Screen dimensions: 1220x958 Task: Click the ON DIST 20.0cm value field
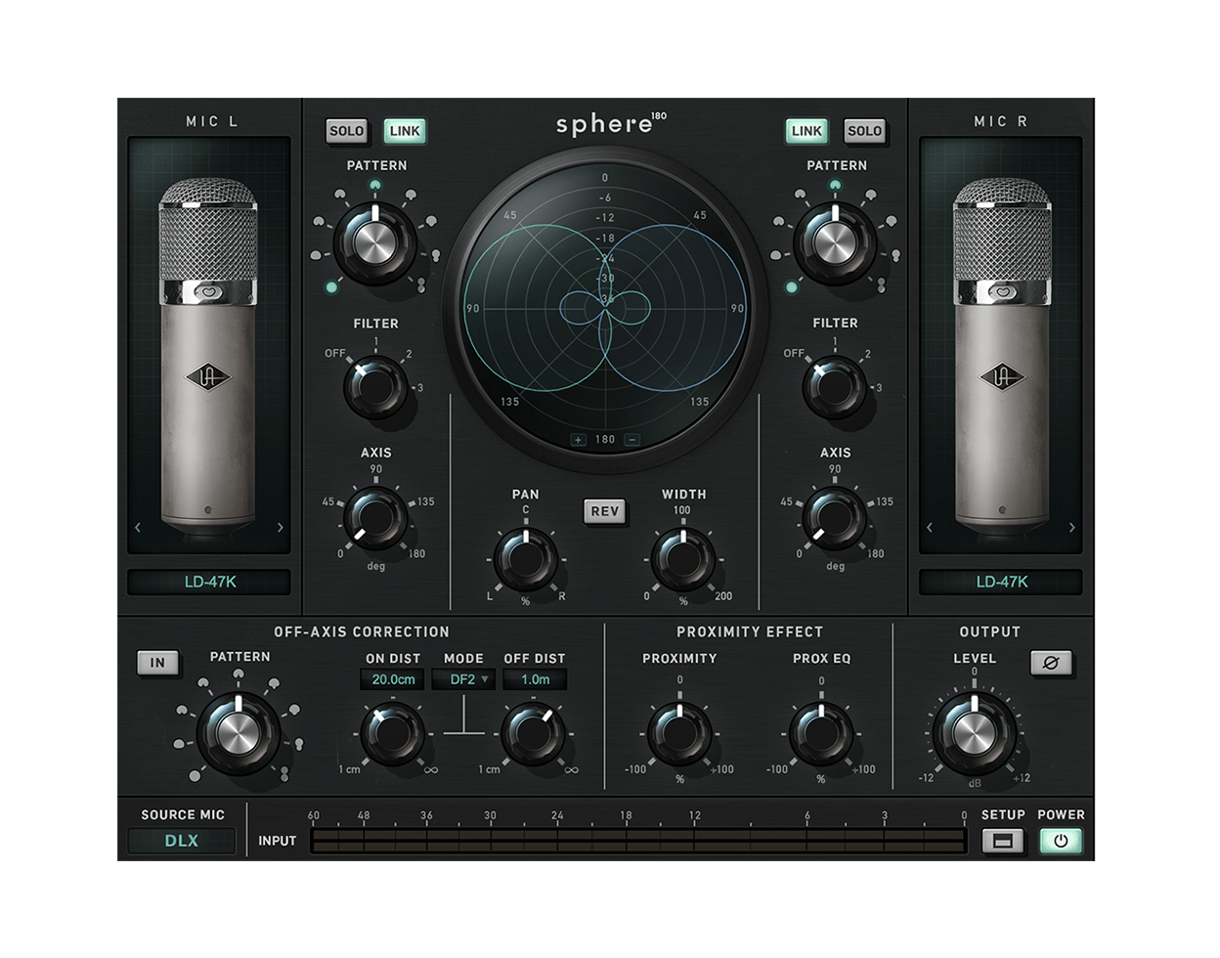point(391,679)
